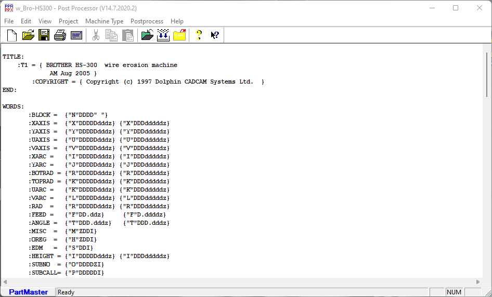This screenshot has height=297, width=492.
Task: Open the File menu
Action: 9,21
